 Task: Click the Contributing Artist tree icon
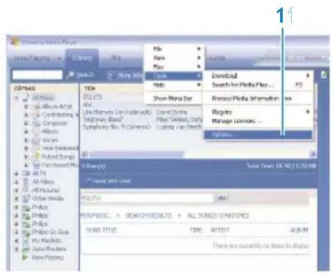tap(37, 115)
